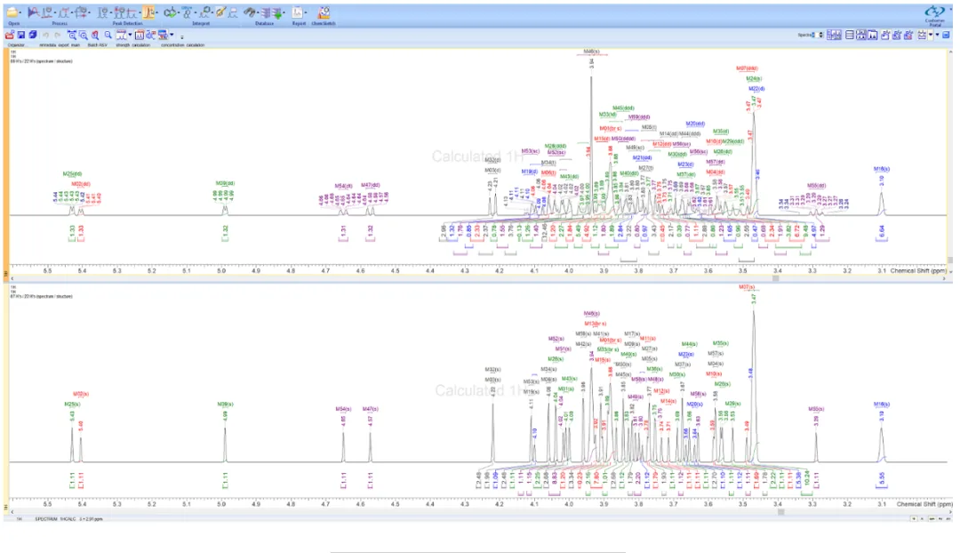Click the Organizer icon in second toolbar

coord(10,35)
